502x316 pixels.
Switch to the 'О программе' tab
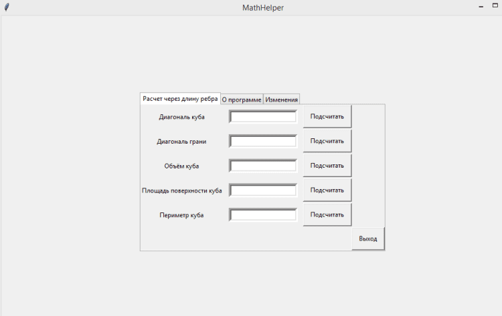(242, 99)
